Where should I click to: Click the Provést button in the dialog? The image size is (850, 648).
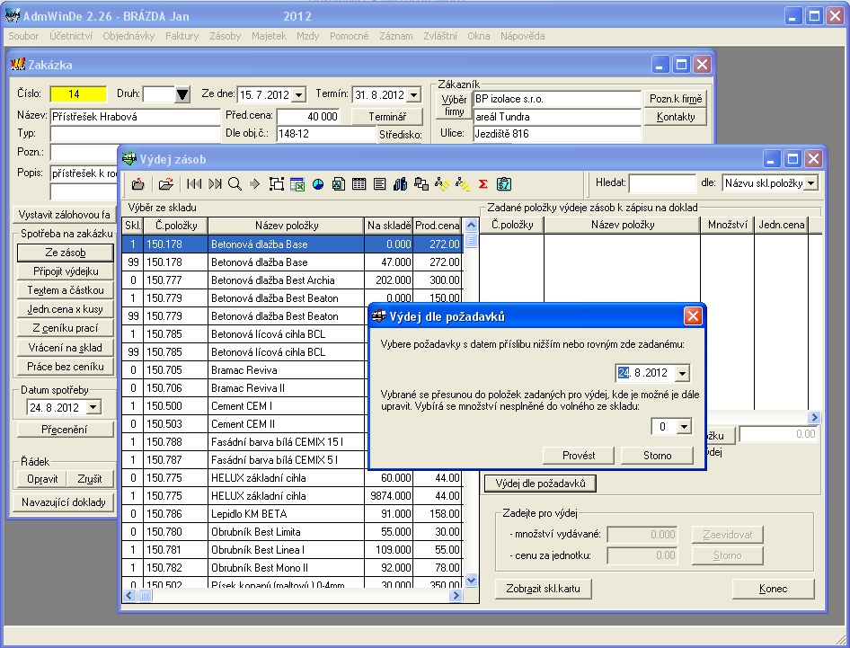pos(579,456)
